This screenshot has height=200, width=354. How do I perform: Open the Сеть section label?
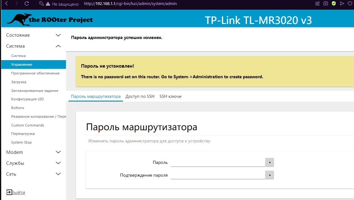(x=11, y=174)
